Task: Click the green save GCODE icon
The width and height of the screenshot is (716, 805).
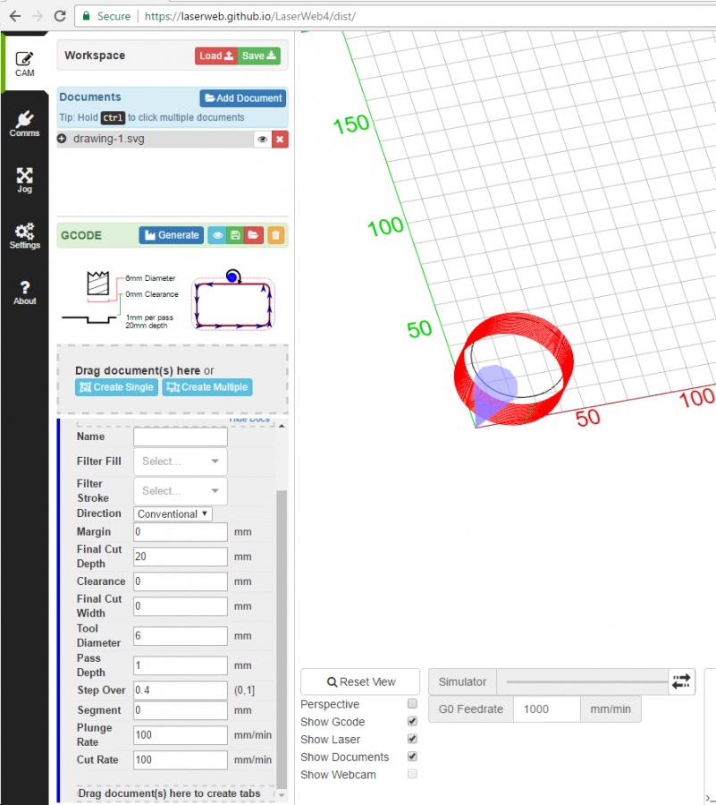Action: point(235,235)
